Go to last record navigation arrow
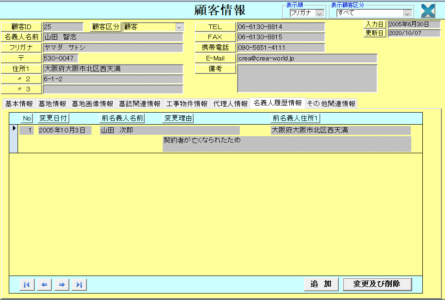 click(79, 284)
